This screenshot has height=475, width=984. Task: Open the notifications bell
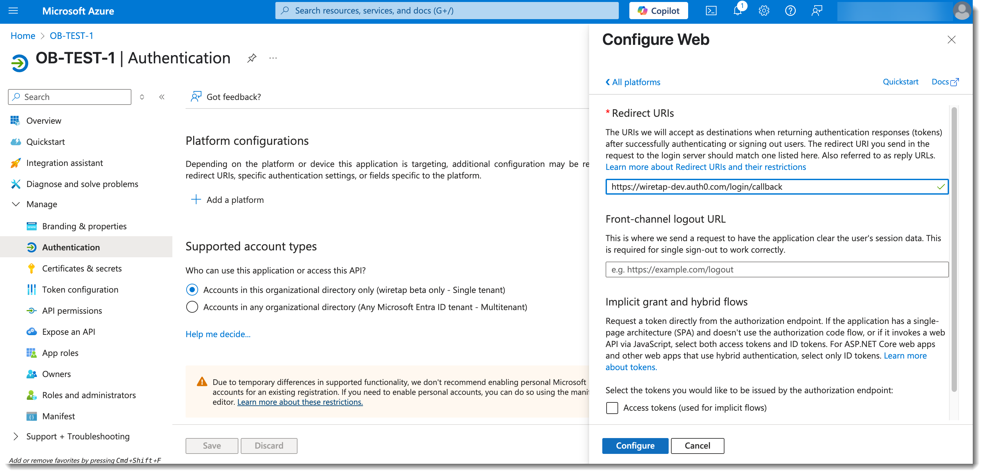click(x=738, y=11)
